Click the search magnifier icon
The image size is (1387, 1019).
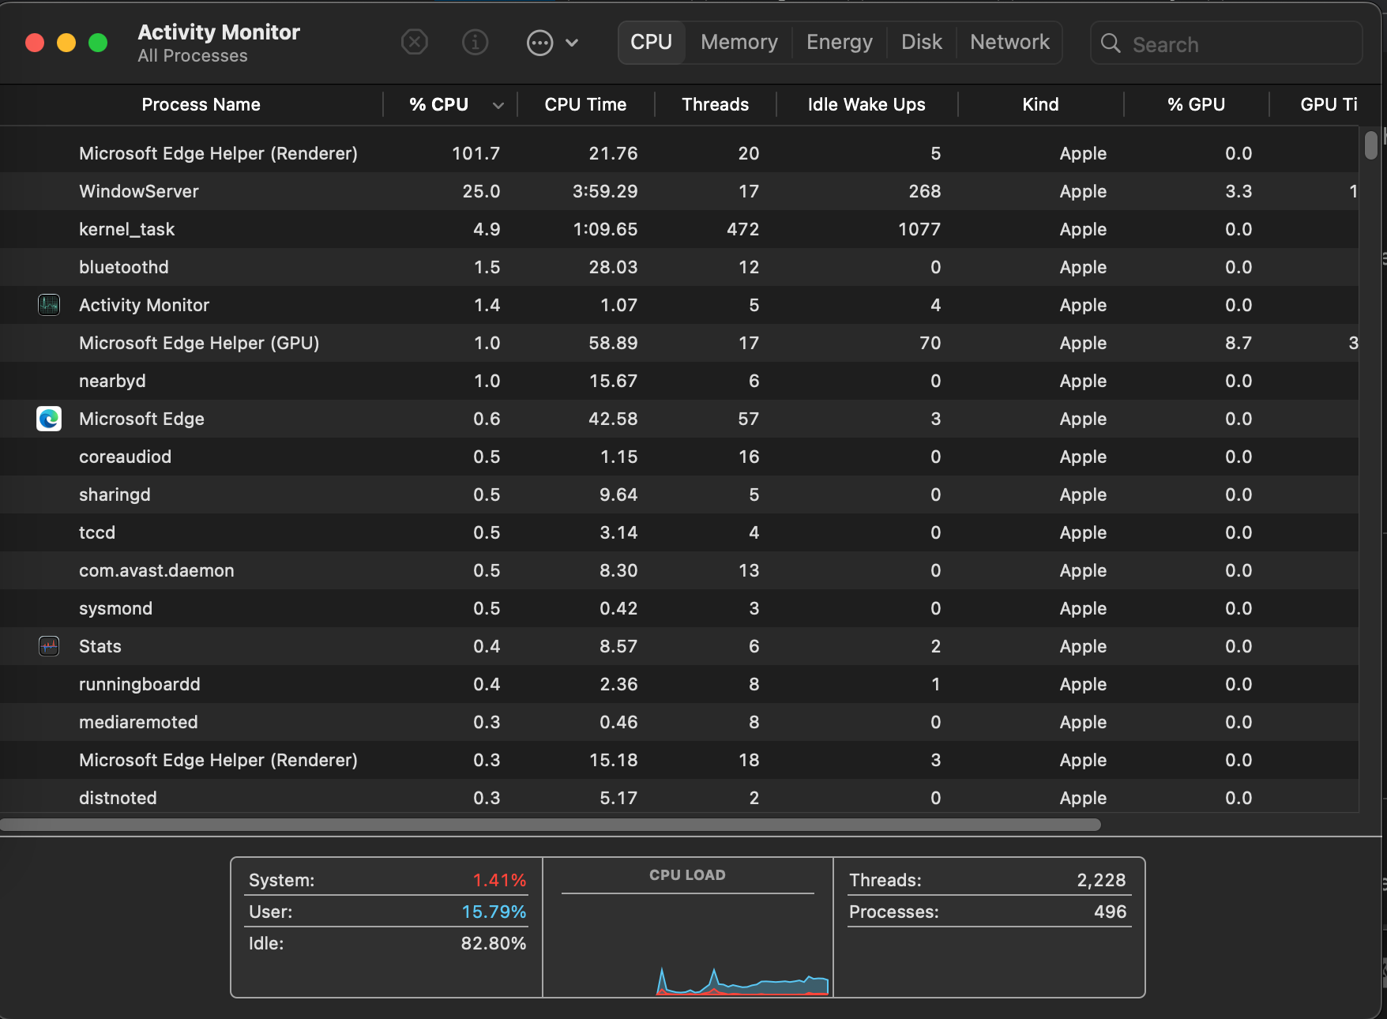[x=1111, y=43]
